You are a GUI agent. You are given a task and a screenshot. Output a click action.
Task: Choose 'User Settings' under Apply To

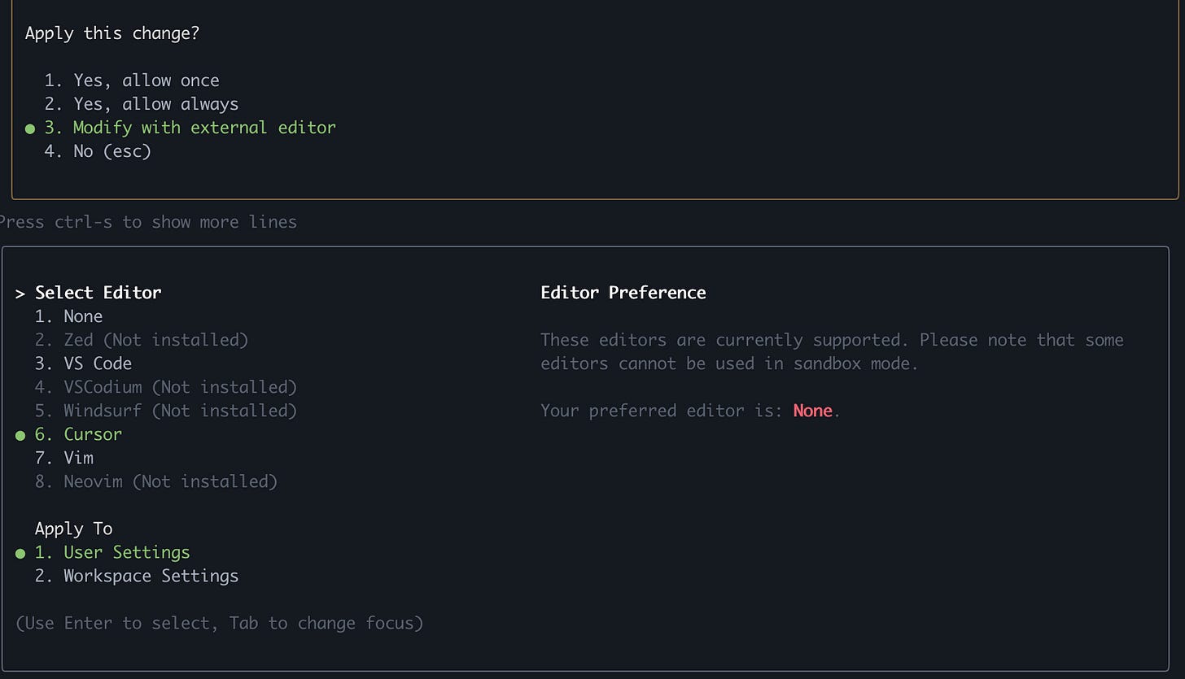click(126, 551)
